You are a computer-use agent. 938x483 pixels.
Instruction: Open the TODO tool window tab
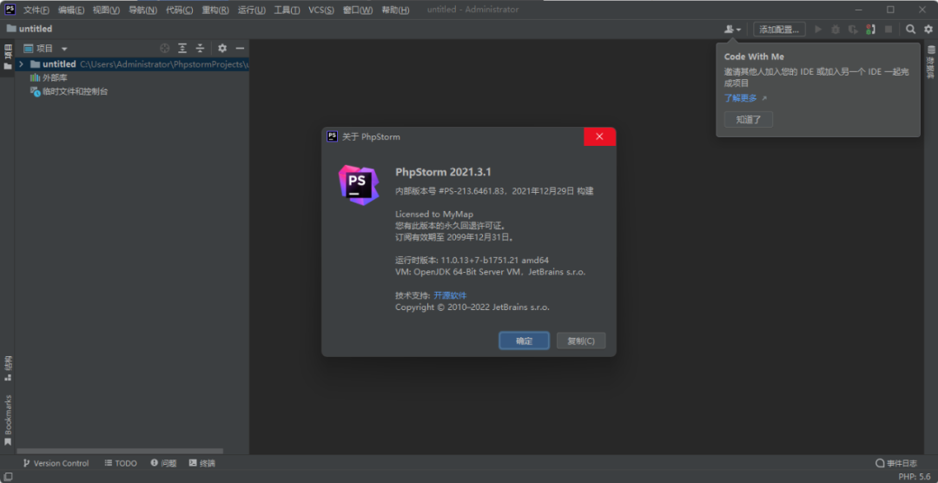click(x=121, y=463)
